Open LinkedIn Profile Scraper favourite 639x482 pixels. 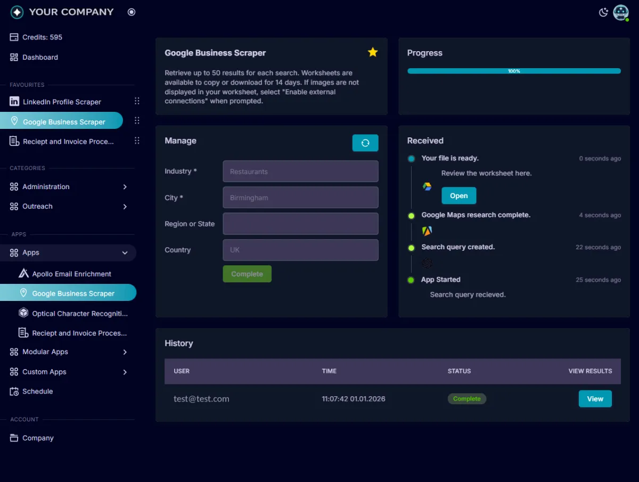pos(62,102)
